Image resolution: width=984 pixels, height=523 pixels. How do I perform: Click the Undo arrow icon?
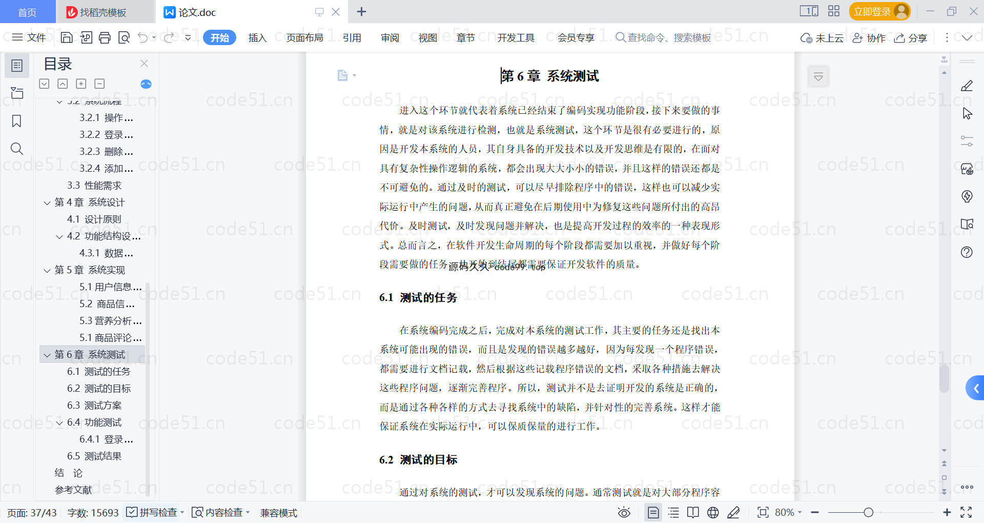click(143, 37)
